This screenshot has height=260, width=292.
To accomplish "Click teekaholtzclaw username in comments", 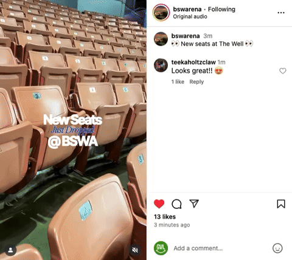I will pyautogui.click(x=193, y=62).
